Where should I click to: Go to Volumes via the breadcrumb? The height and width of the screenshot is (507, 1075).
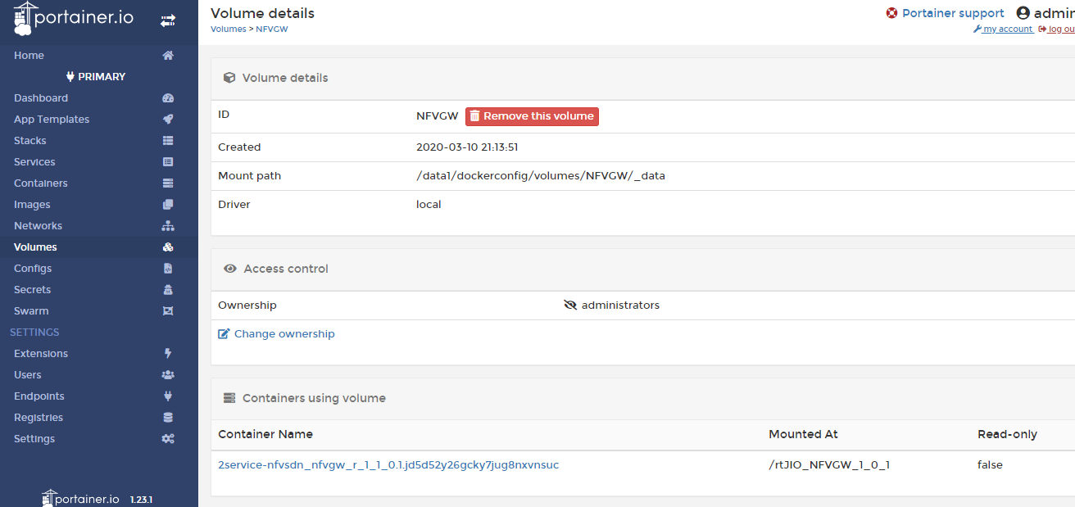228,28
